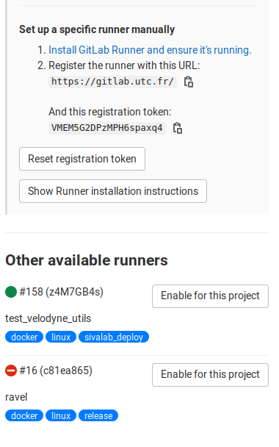
Task: Click the test_velodyne_utils runner description
Action: click(48, 318)
